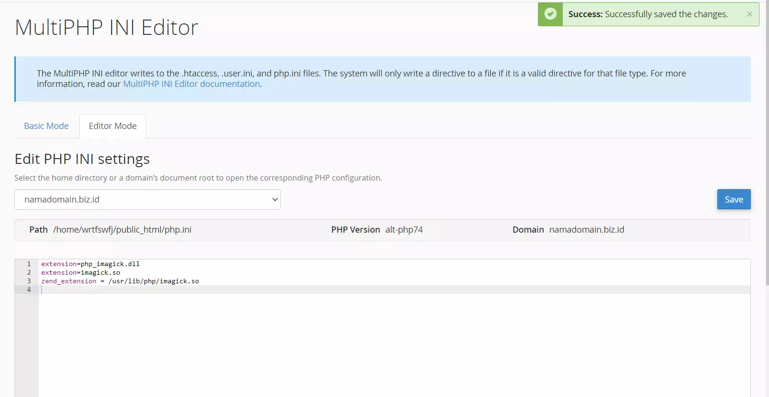Click the Domain value namadomain.biz.id
Image resolution: width=769 pixels, height=397 pixels.
click(587, 230)
